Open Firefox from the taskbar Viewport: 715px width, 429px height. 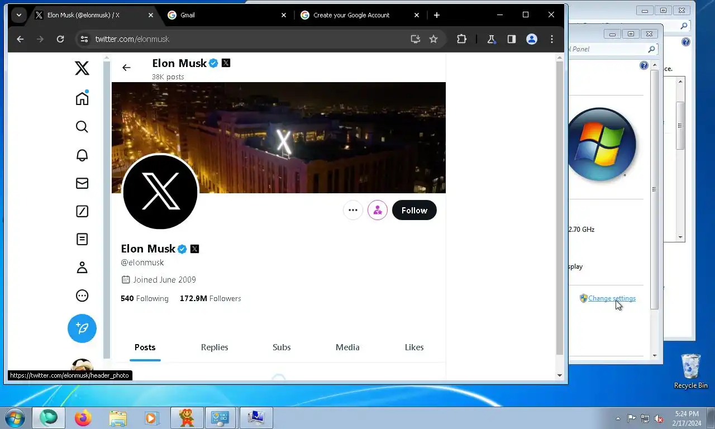[x=83, y=418]
